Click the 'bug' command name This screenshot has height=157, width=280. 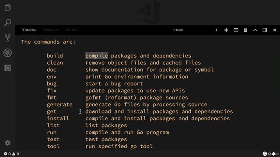pos(52,84)
